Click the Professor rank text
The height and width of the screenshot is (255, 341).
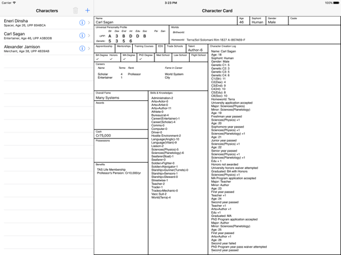(x=134, y=74)
